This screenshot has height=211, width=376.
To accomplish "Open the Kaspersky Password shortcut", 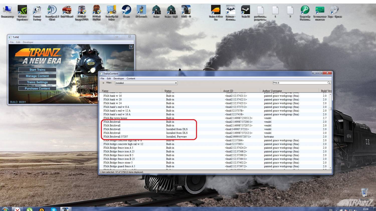I will point(305,13).
